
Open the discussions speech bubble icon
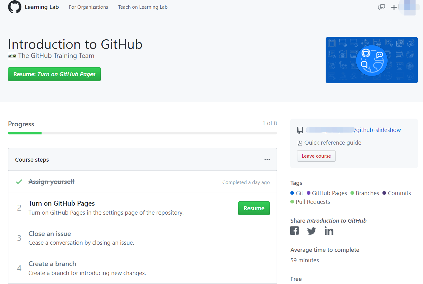381,7
